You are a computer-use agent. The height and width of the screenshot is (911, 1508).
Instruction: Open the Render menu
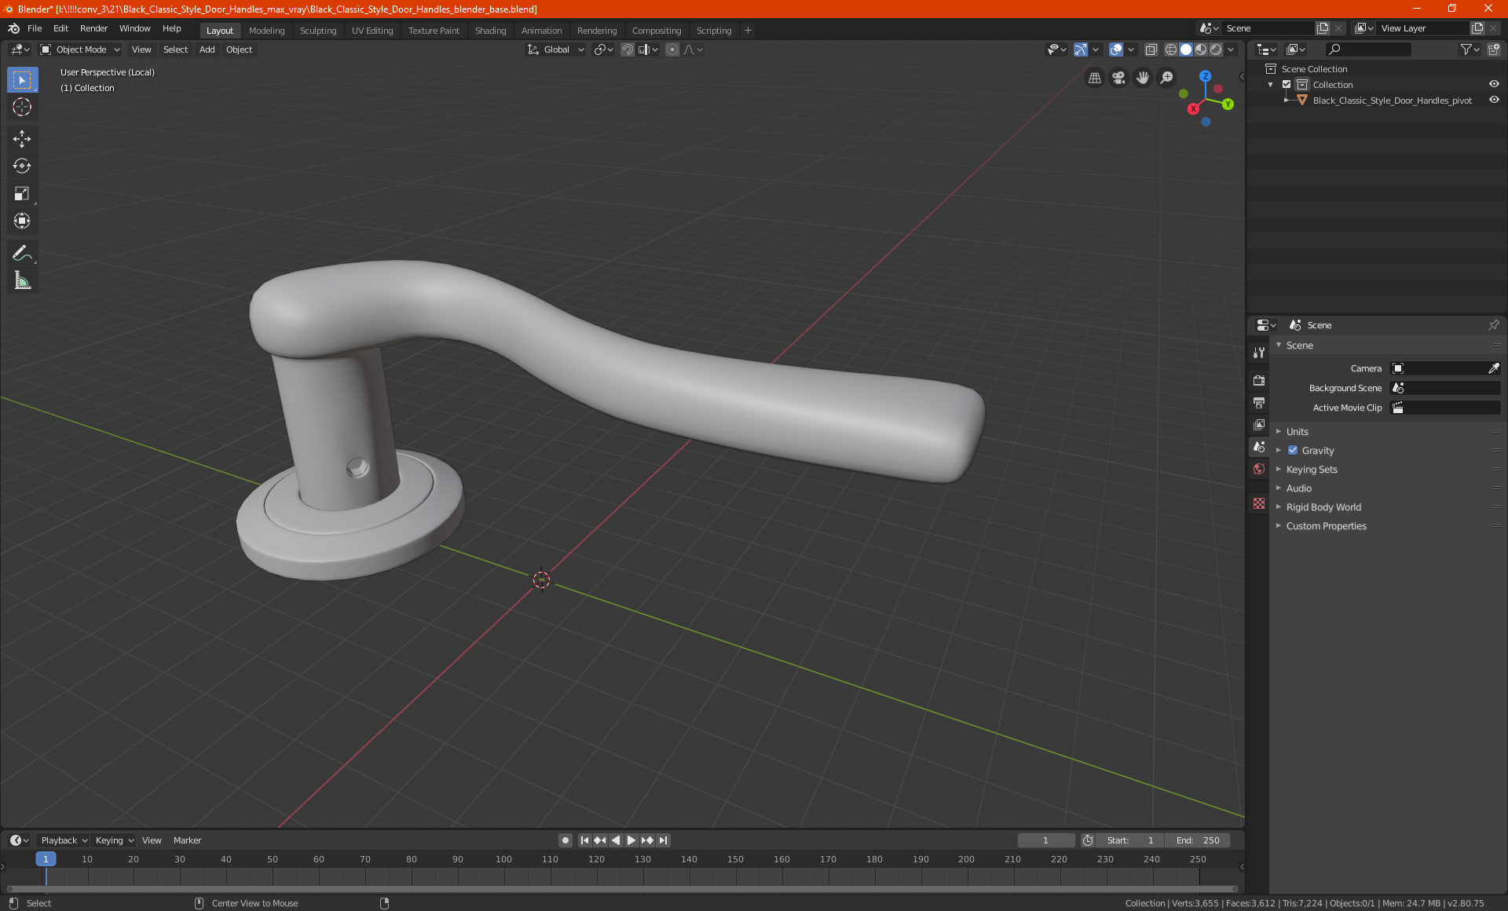pos(93,28)
